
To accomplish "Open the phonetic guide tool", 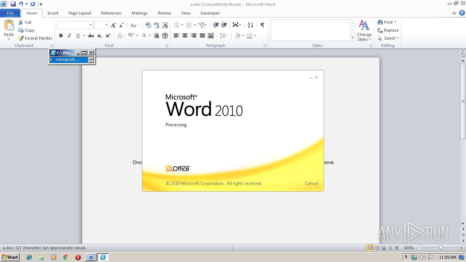I will click(x=157, y=25).
